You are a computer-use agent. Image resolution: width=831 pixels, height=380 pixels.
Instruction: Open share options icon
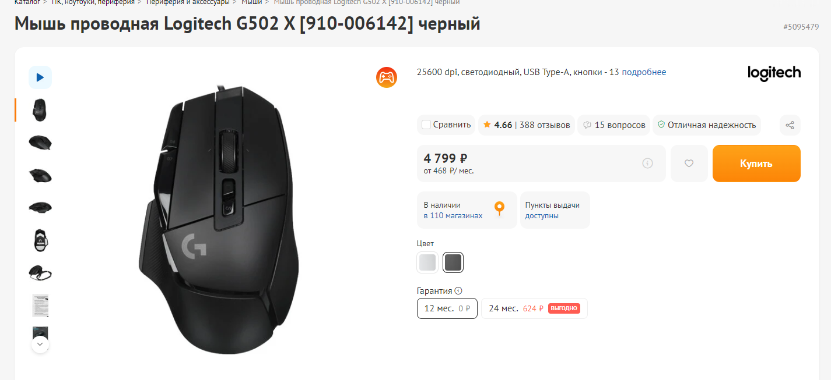tap(790, 125)
